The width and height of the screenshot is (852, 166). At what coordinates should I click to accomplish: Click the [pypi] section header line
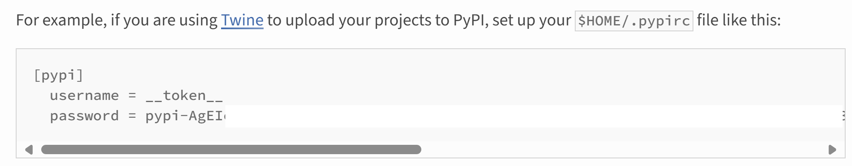pos(58,75)
